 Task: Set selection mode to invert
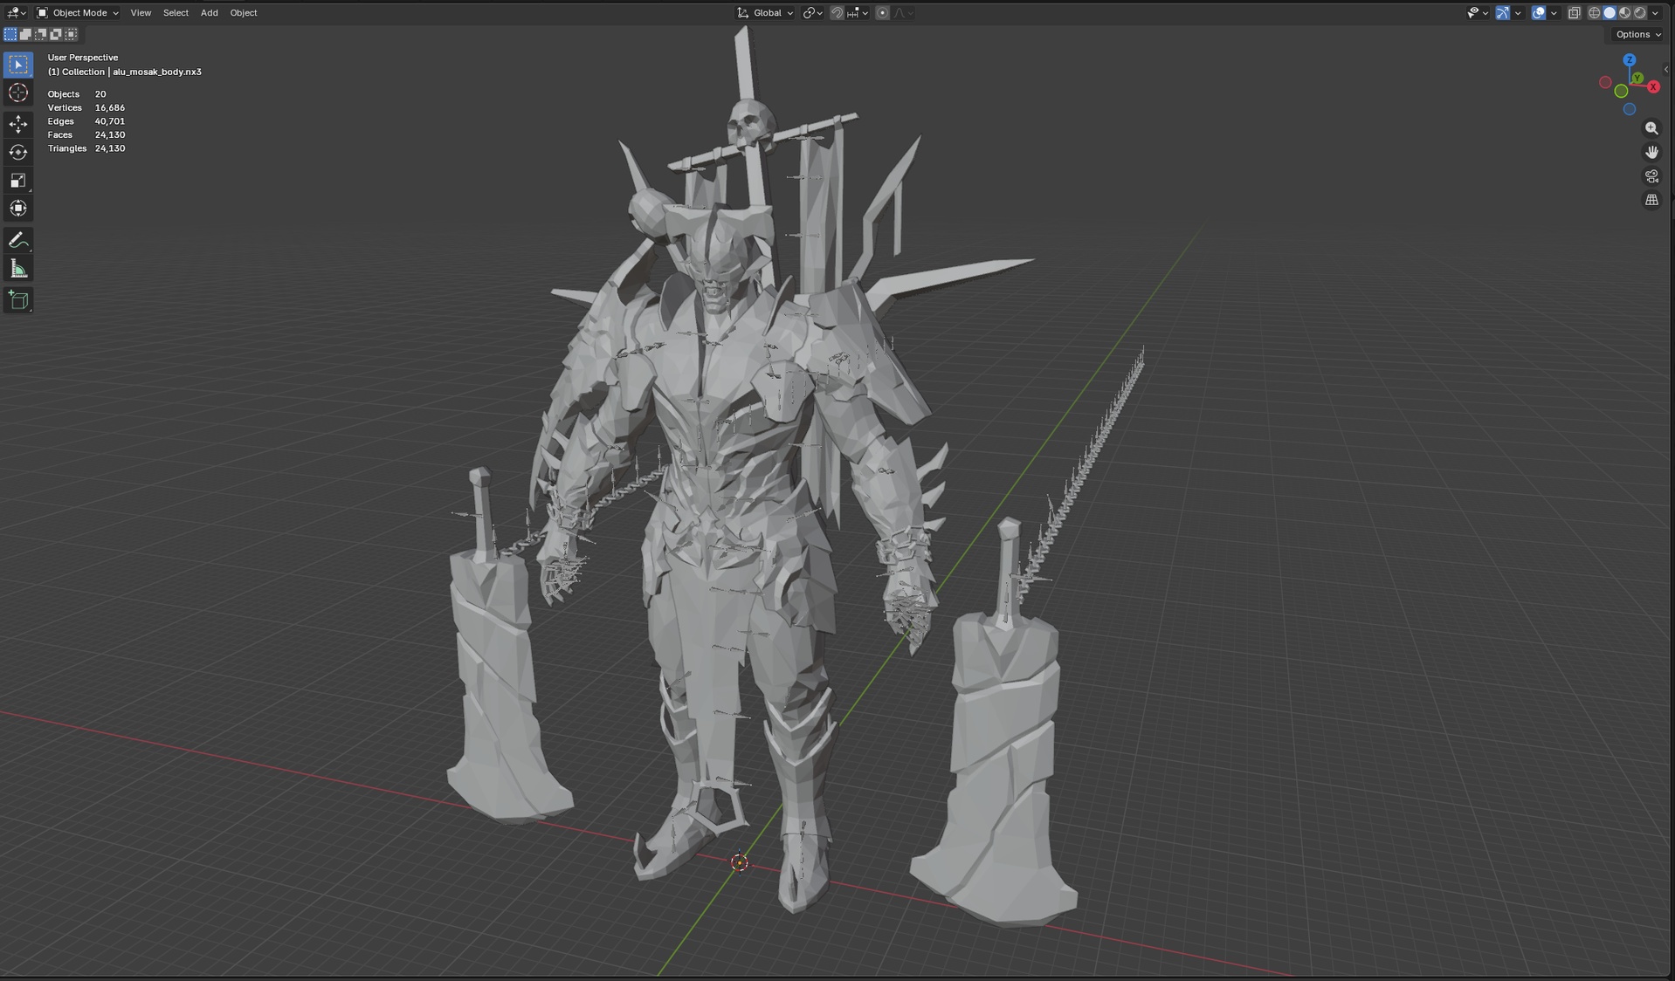click(x=56, y=34)
